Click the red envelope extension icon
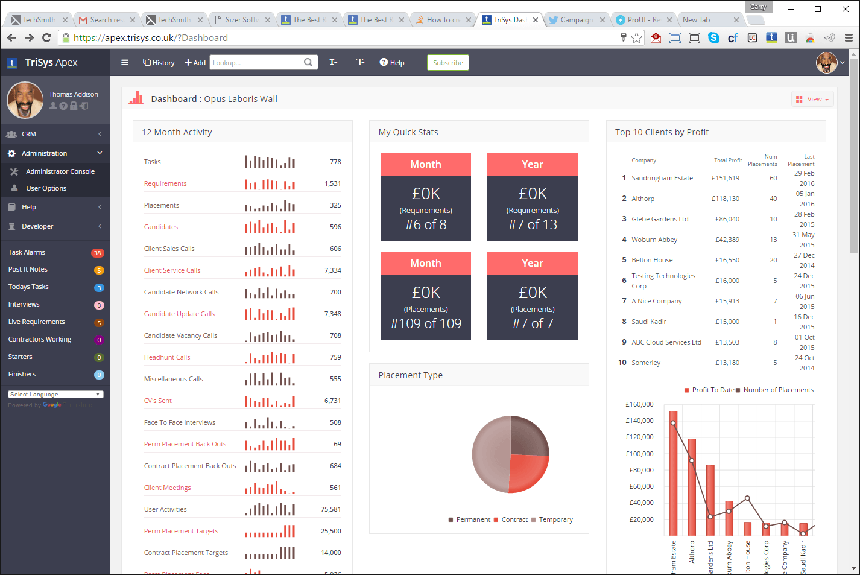 (656, 37)
